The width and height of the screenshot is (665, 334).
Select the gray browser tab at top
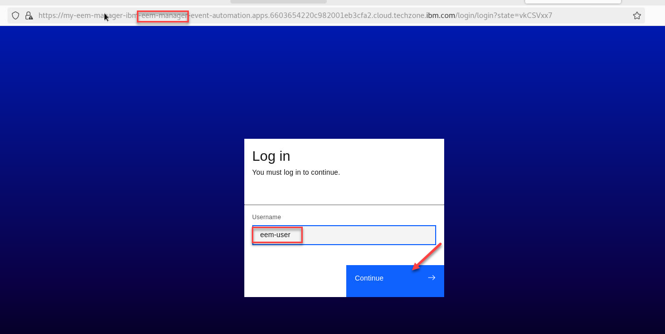(278, 1)
